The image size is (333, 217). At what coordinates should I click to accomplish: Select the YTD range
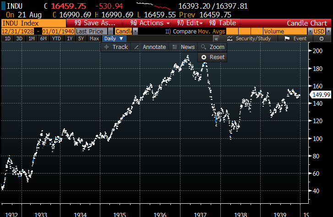tap(56, 39)
